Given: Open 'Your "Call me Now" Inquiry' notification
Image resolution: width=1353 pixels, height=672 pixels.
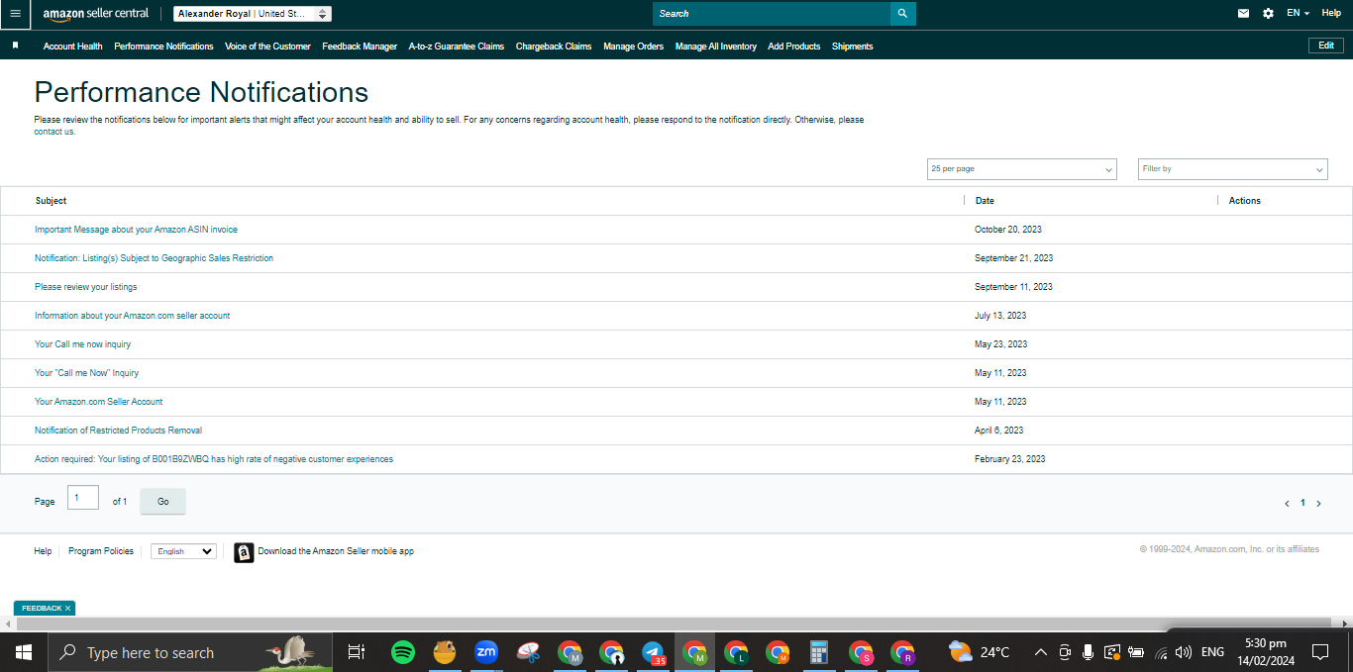Looking at the screenshot, I should pos(87,373).
